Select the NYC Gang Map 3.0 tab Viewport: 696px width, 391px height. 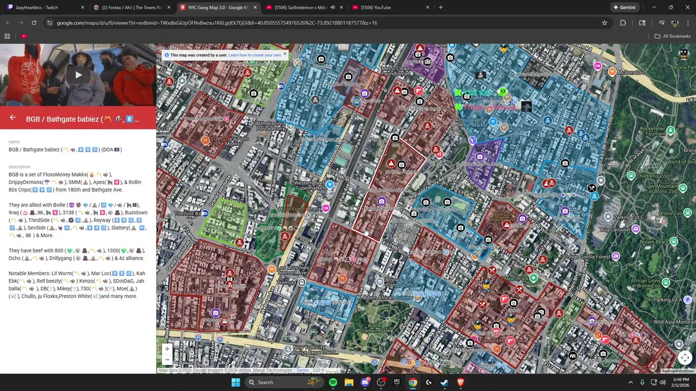click(217, 8)
